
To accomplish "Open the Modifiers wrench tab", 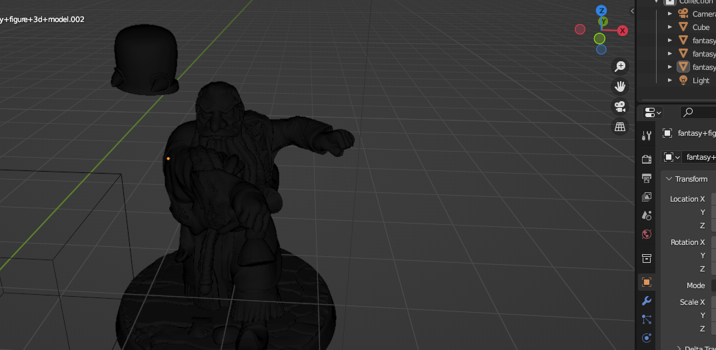I will (646, 301).
